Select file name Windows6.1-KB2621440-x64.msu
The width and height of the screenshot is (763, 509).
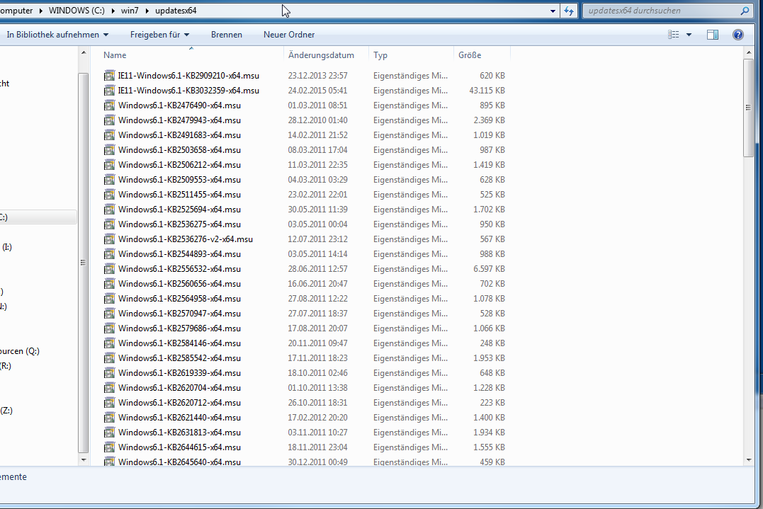tap(179, 418)
